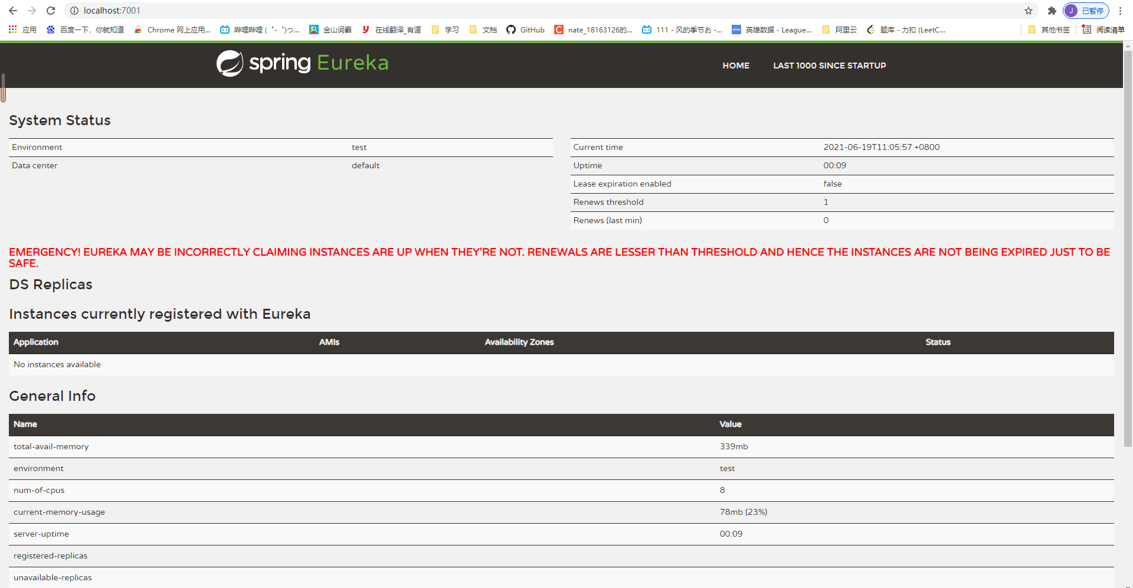
Task: Open the 111 - 风的季节 bookmark
Action: (x=682, y=30)
